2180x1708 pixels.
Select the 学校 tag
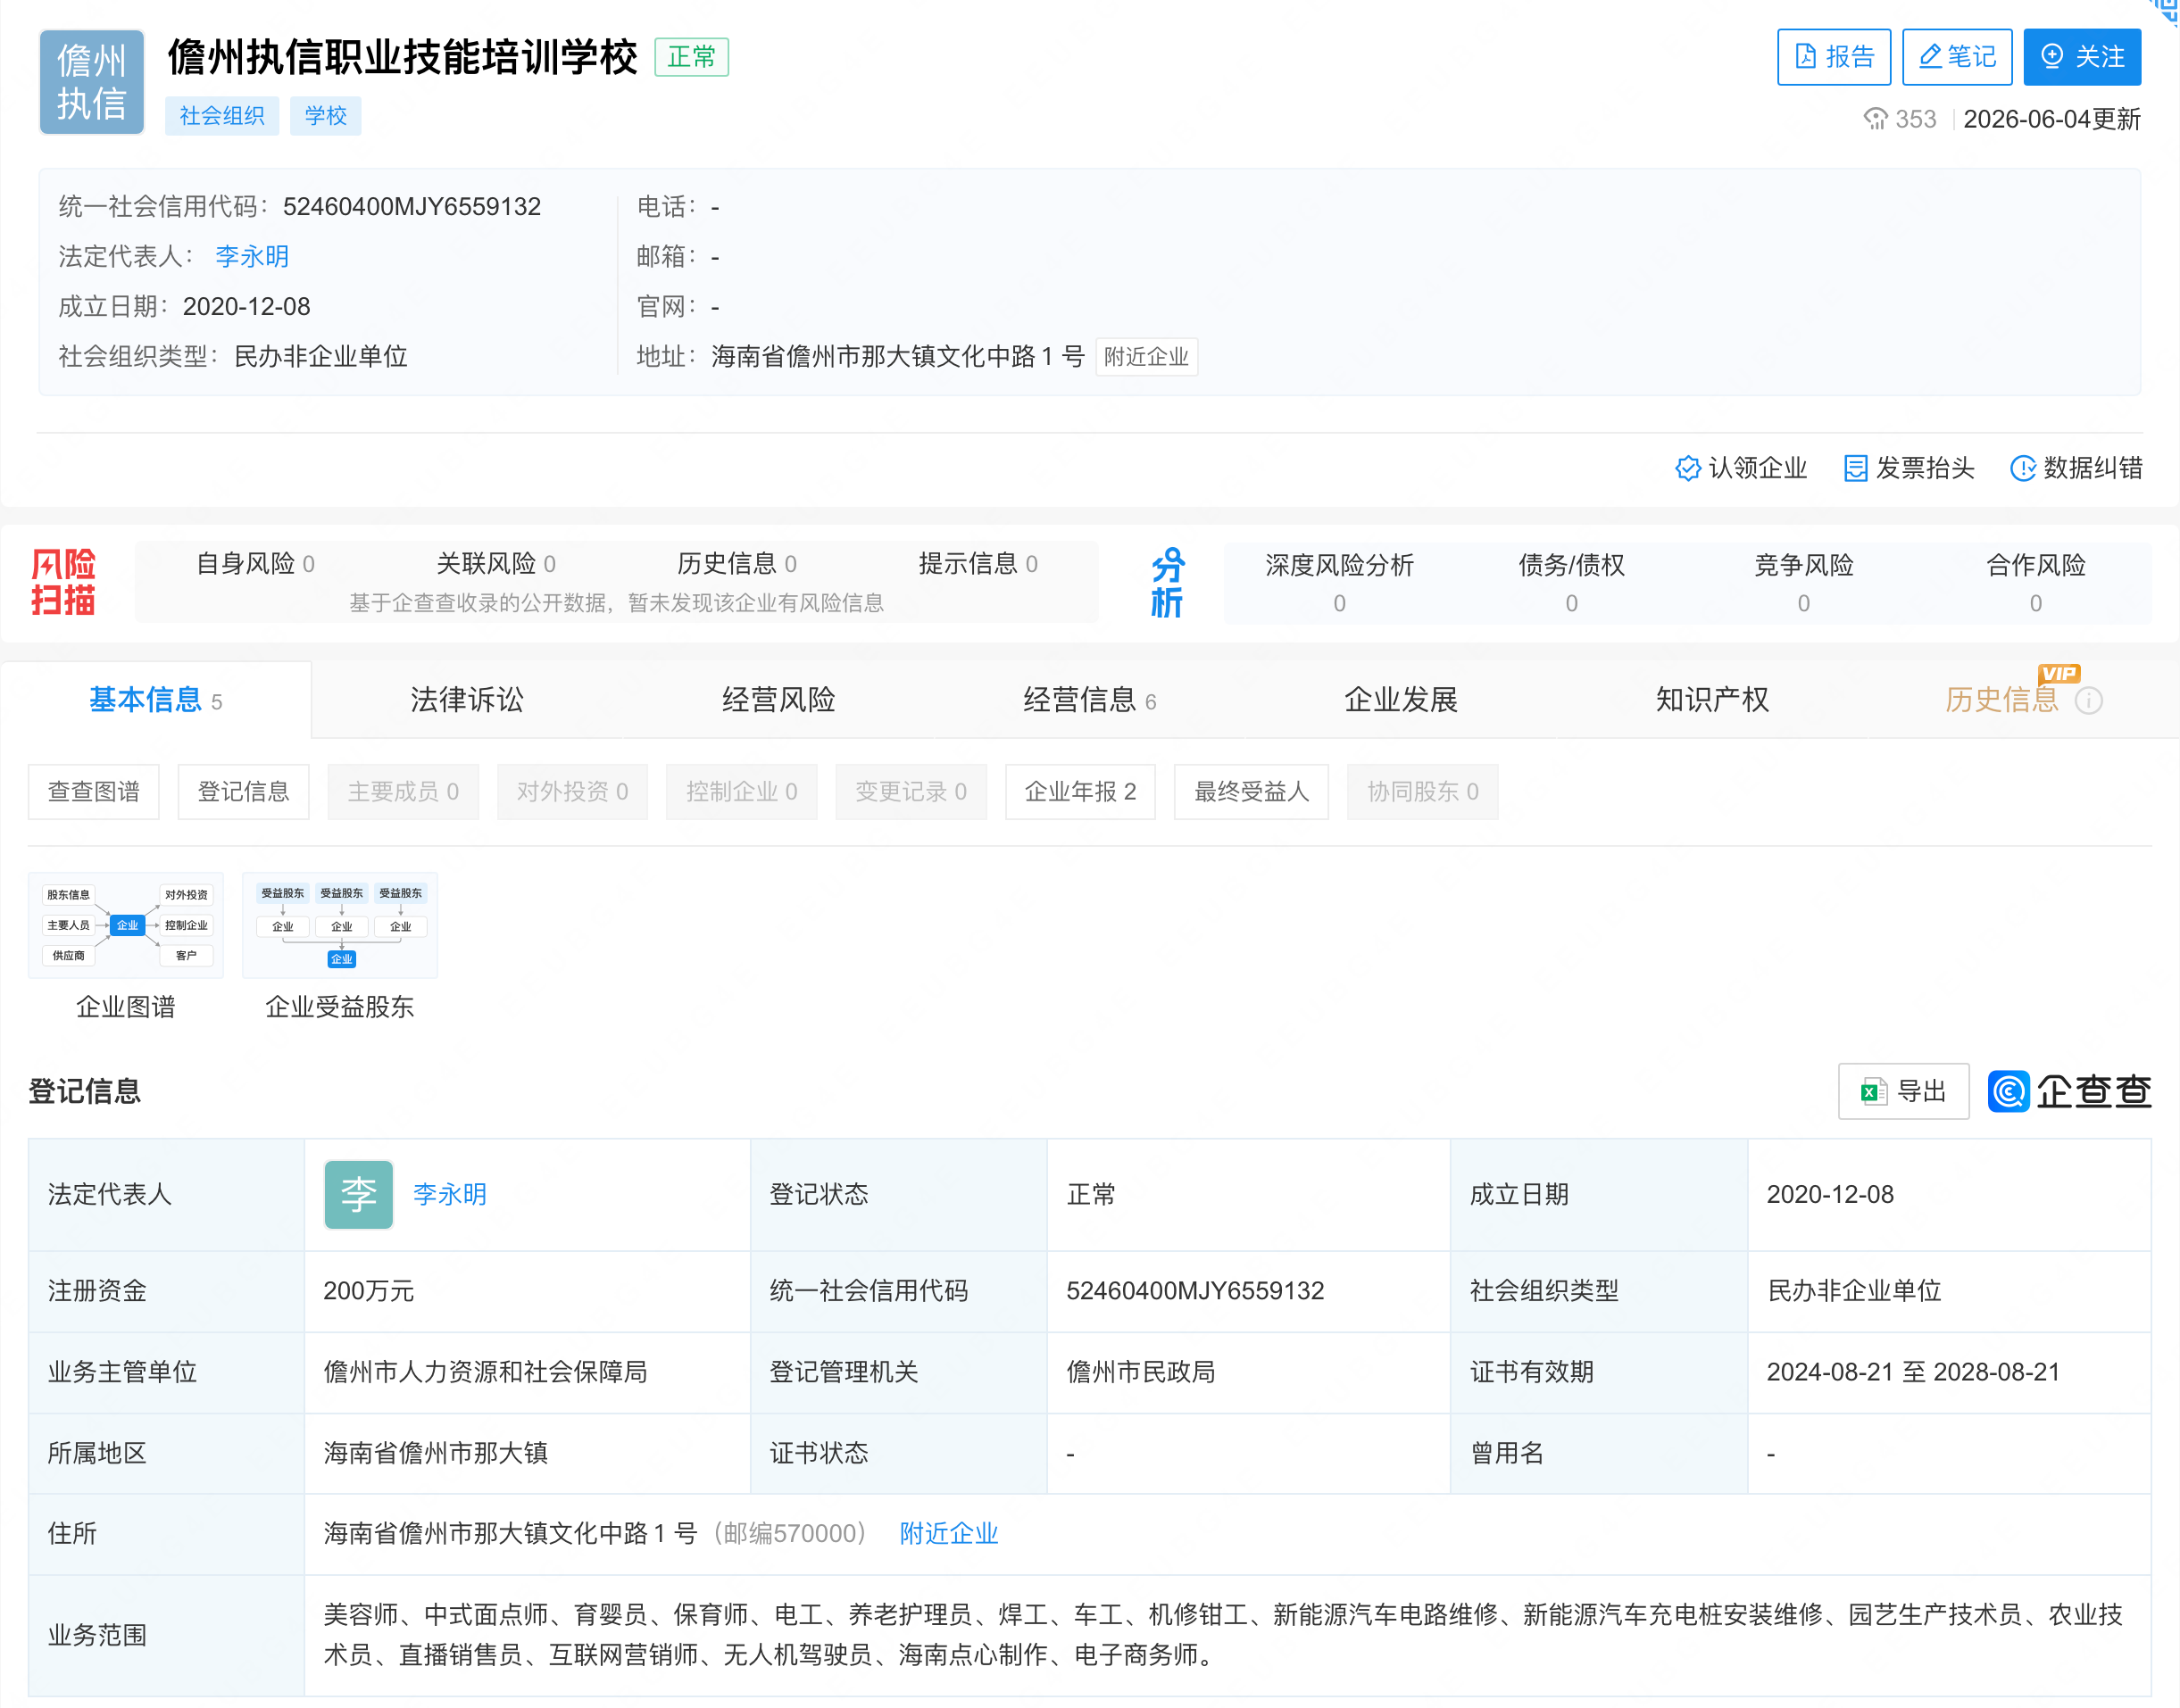click(x=325, y=116)
